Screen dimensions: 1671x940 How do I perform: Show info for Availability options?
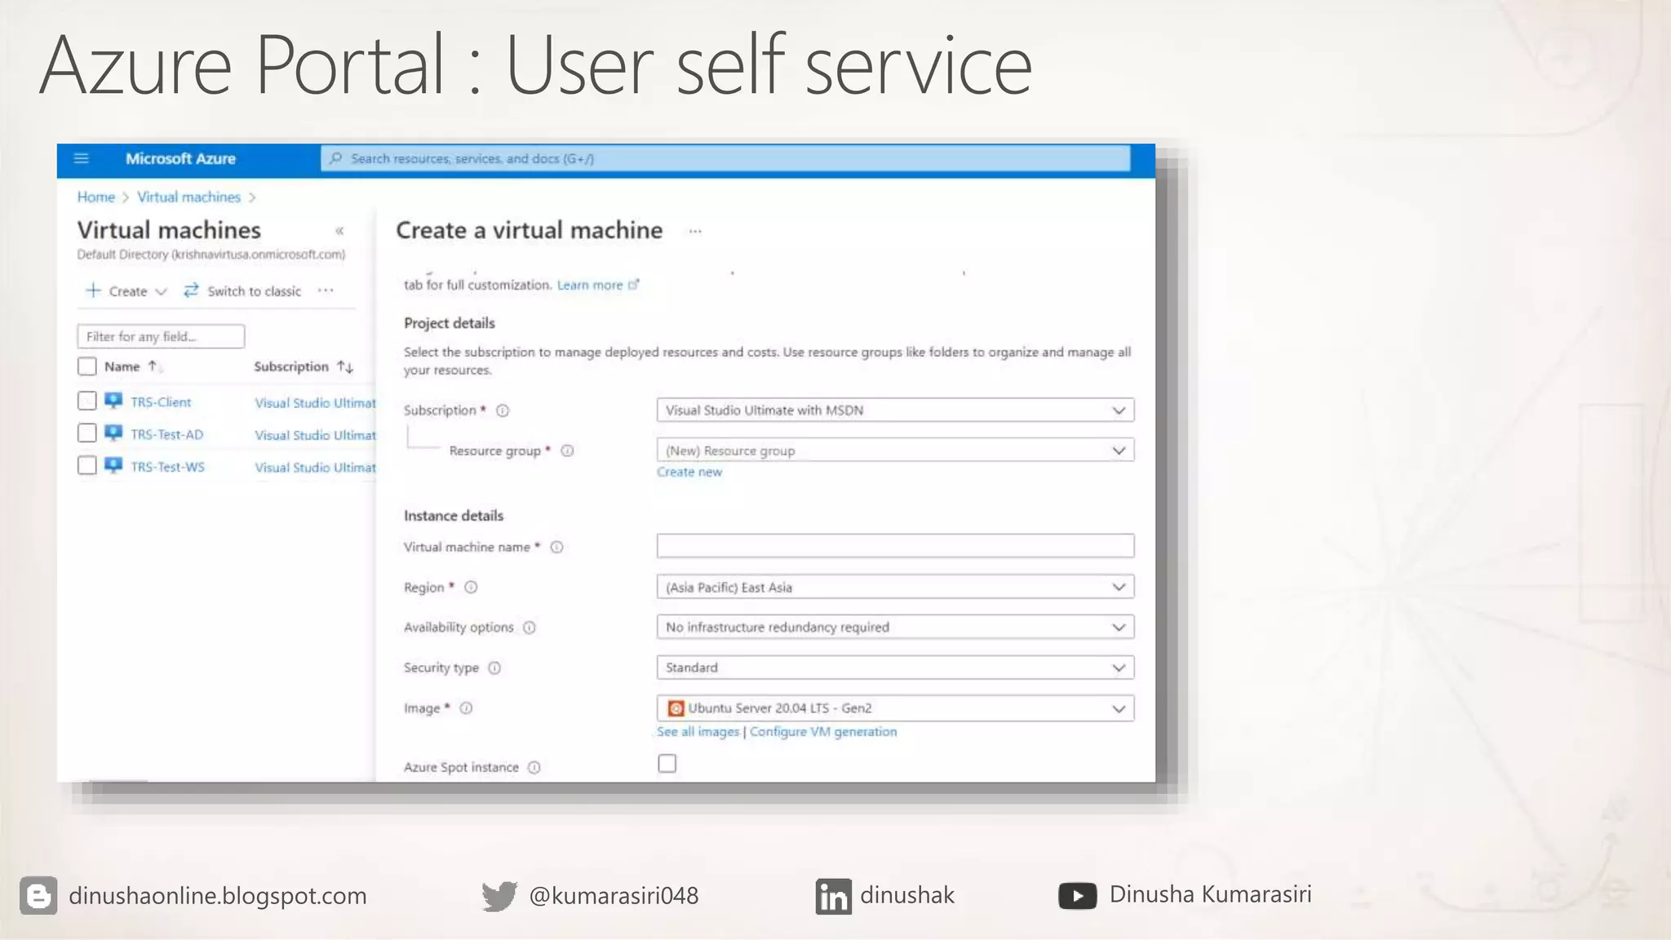coord(529,627)
